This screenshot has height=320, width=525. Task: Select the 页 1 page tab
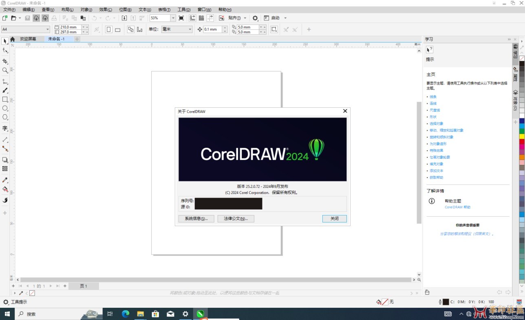coord(84,286)
